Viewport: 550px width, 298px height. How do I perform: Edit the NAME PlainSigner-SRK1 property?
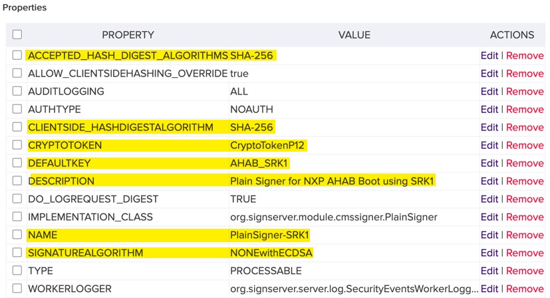pyautogui.click(x=489, y=235)
